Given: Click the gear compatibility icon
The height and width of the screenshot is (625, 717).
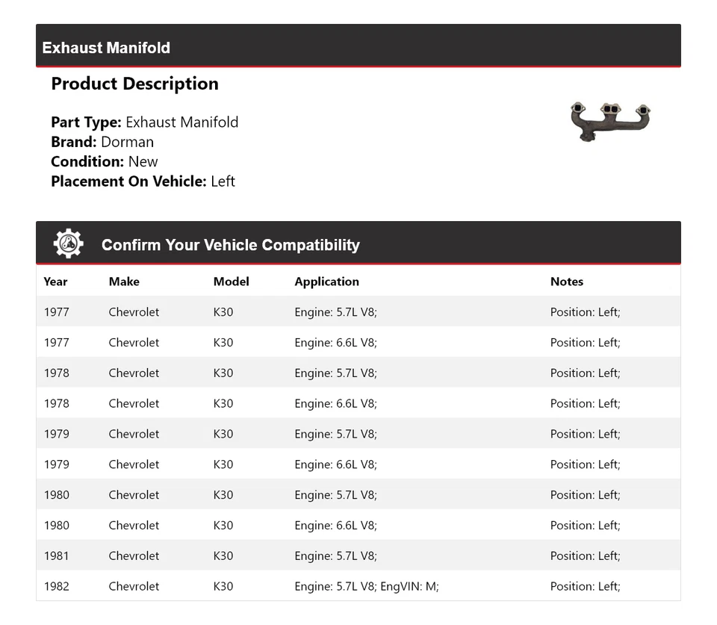Looking at the screenshot, I should [68, 244].
